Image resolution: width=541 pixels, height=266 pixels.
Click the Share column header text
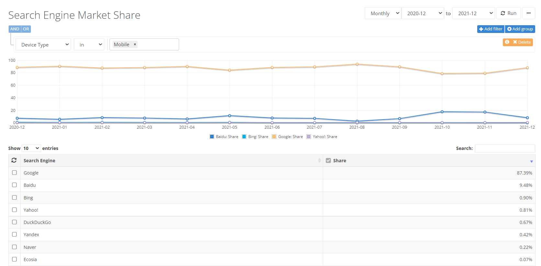[x=340, y=161]
